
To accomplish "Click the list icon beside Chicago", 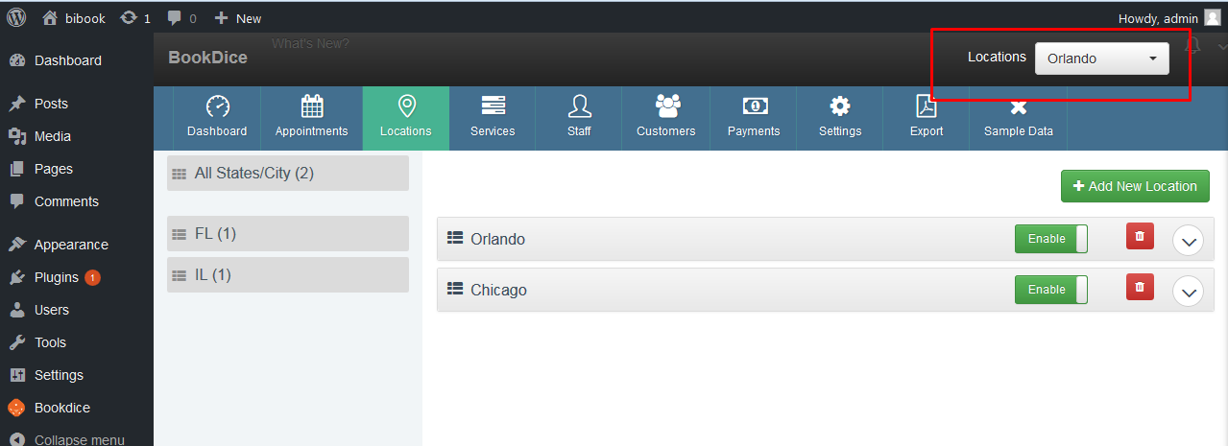I will [x=455, y=290].
